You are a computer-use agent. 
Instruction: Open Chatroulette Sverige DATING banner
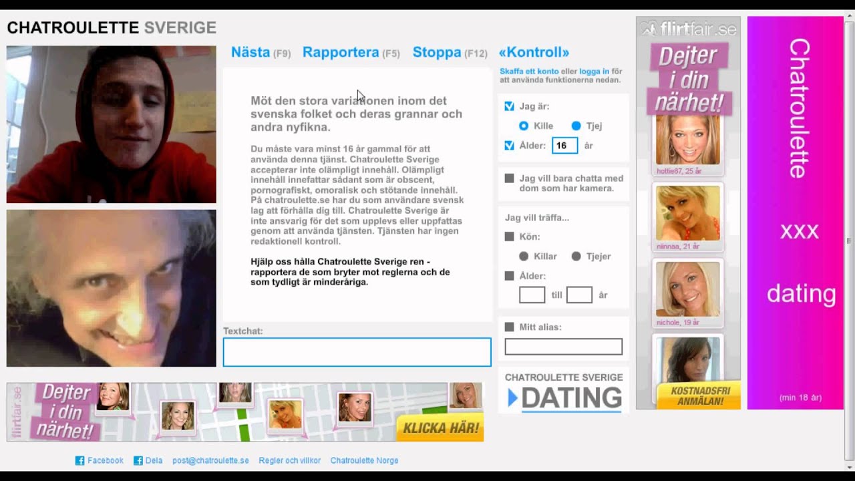[564, 391]
